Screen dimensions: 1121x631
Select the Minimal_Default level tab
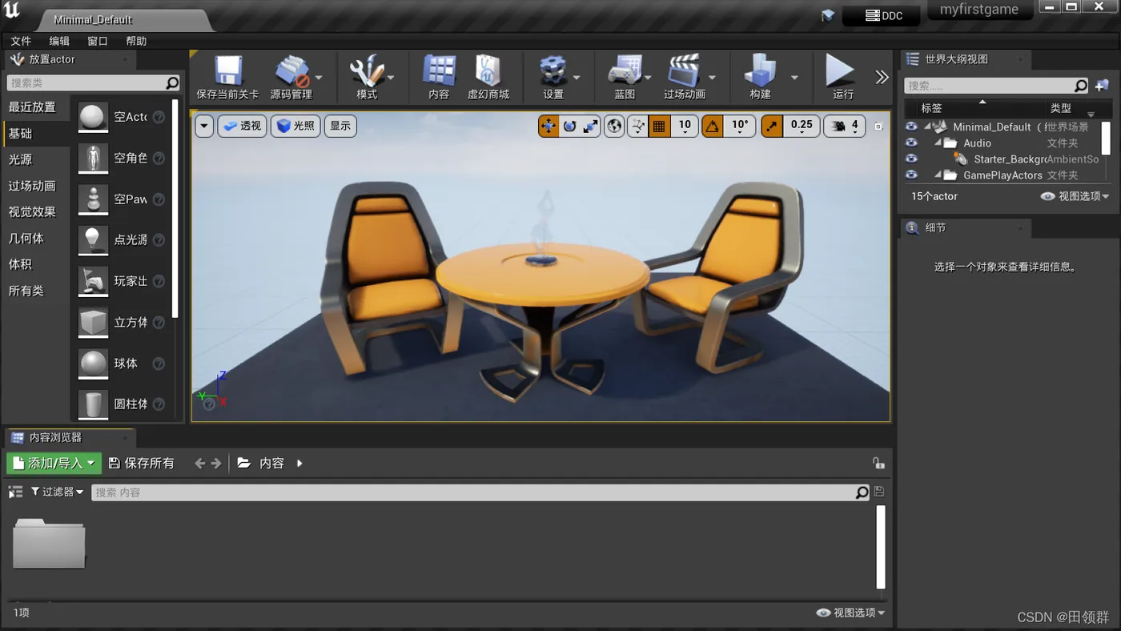pyautogui.click(x=93, y=19)
